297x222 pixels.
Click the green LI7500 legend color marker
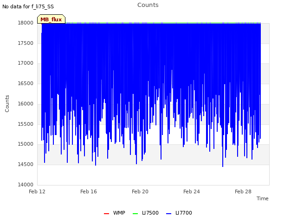[x=135, y=214]
